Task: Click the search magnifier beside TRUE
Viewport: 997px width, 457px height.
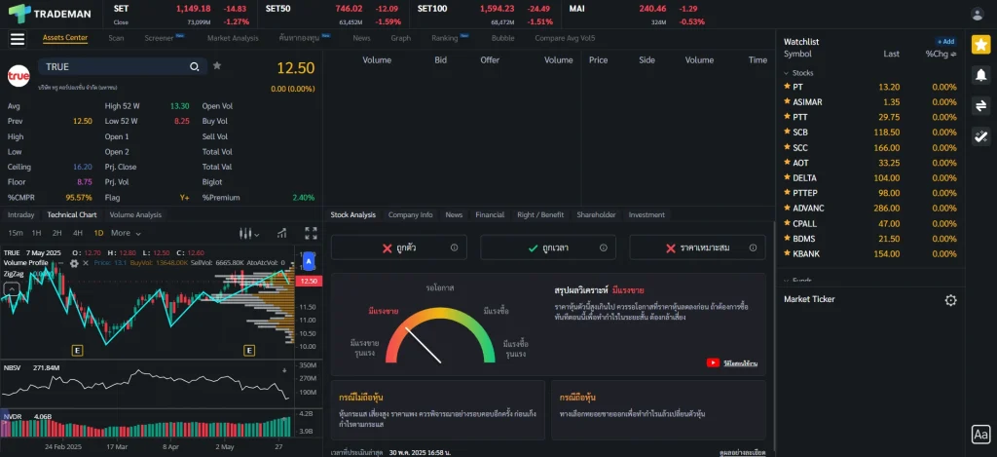Action: click(x=195, y=66)
